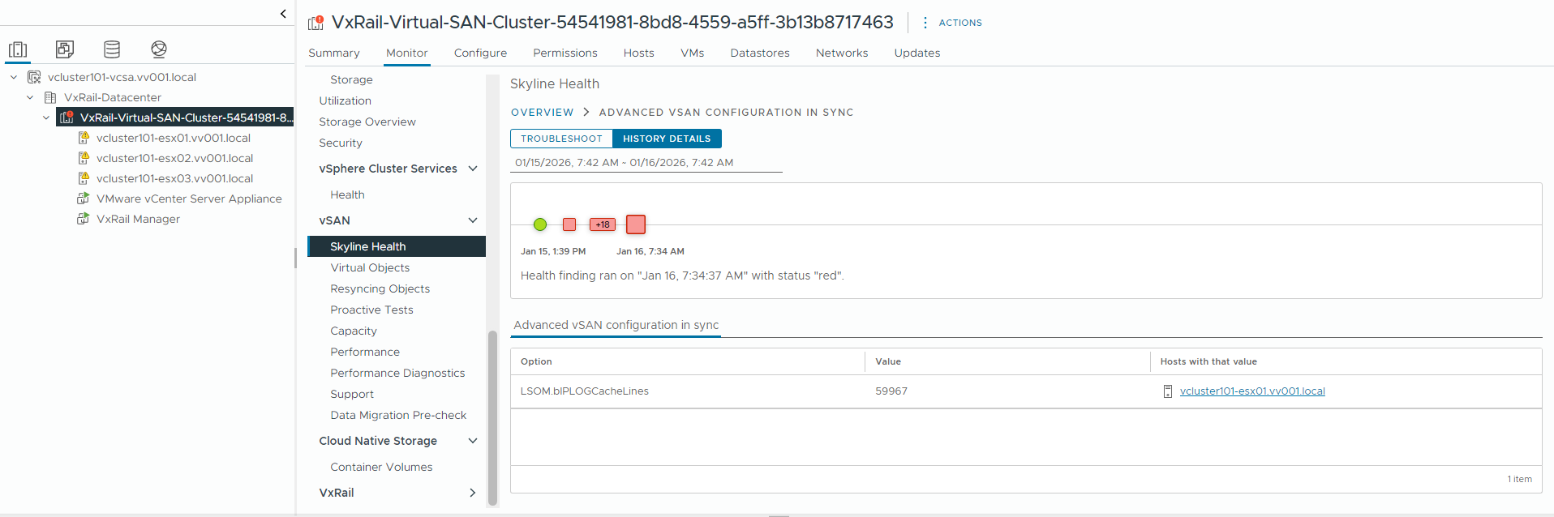Collapse the vSAN menu section

coord(473,220)
